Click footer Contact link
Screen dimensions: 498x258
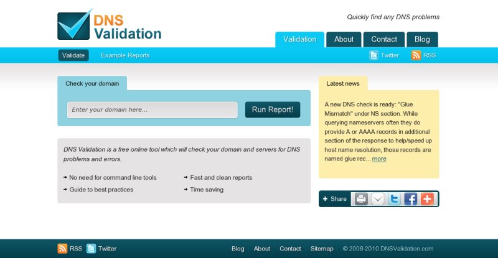pos(290,249)
